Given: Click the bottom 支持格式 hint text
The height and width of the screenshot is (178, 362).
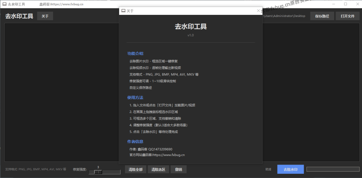Looking at the screenshot, I should (x=36, y=169).
